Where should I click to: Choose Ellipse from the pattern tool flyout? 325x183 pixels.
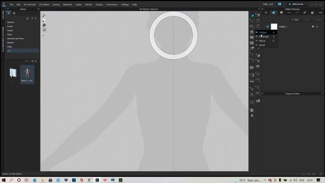(266, 41)
